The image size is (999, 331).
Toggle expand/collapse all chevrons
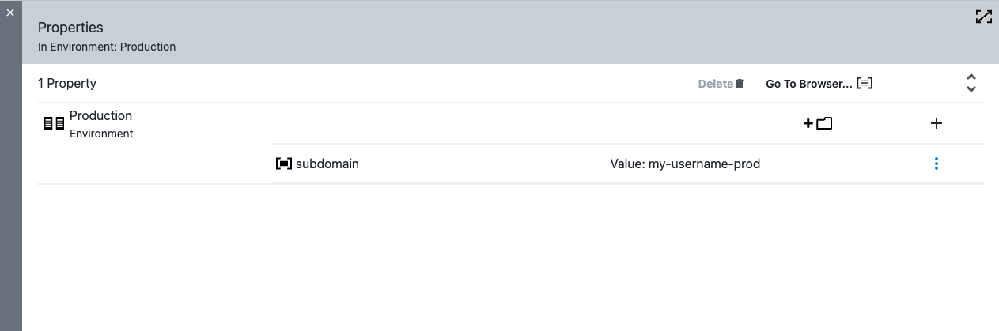click(x=971, y=83)
